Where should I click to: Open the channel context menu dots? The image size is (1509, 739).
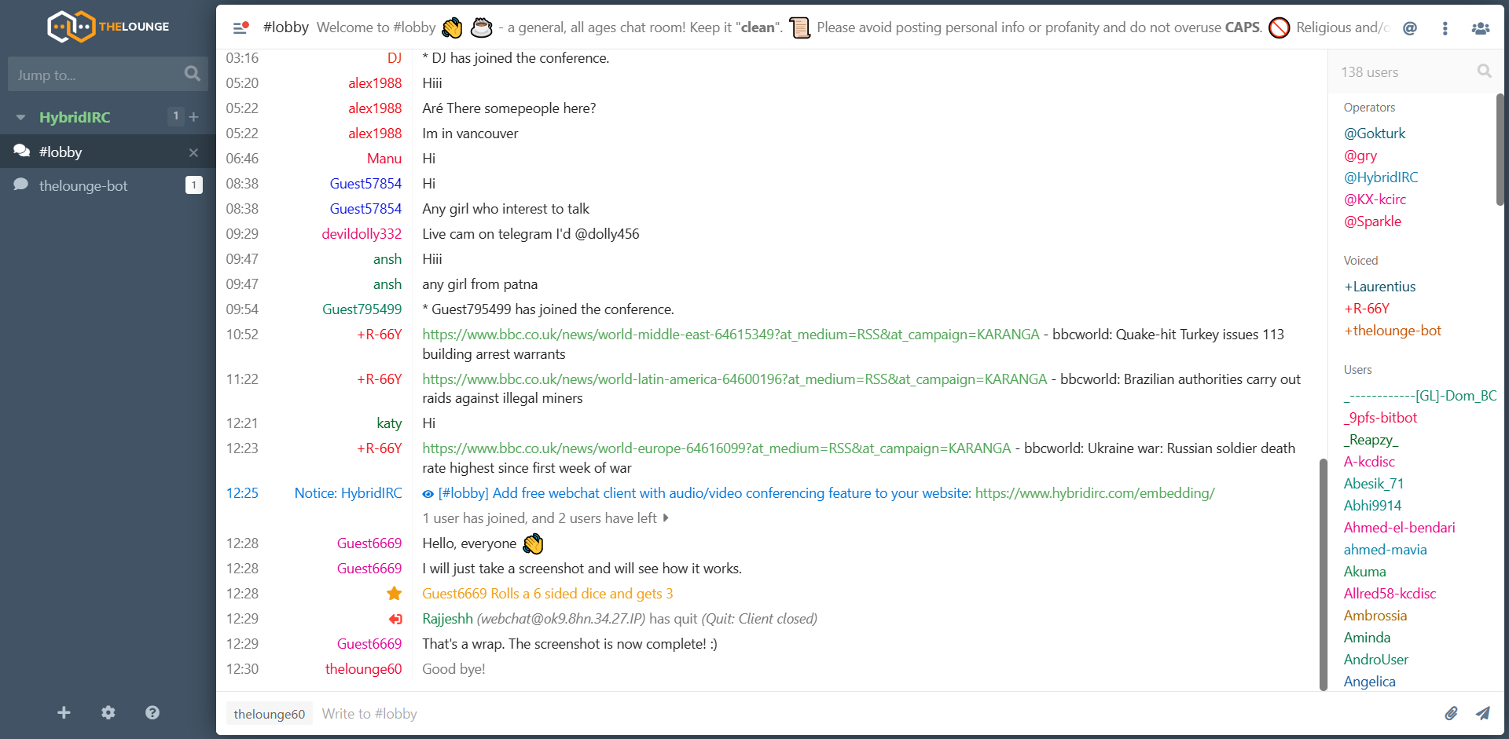(x=1445, y=27)
